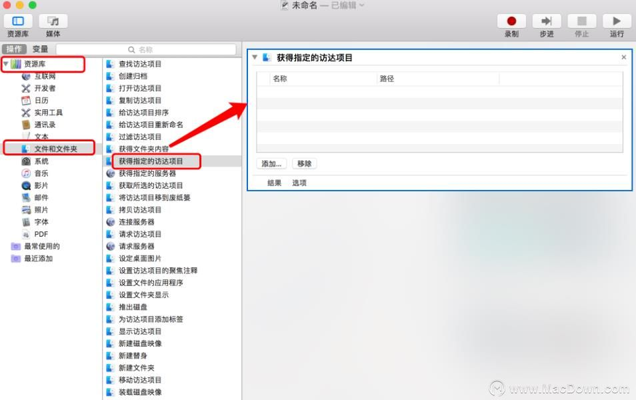
Task: Run the workflow with 运行
Action: click(617, 21)
